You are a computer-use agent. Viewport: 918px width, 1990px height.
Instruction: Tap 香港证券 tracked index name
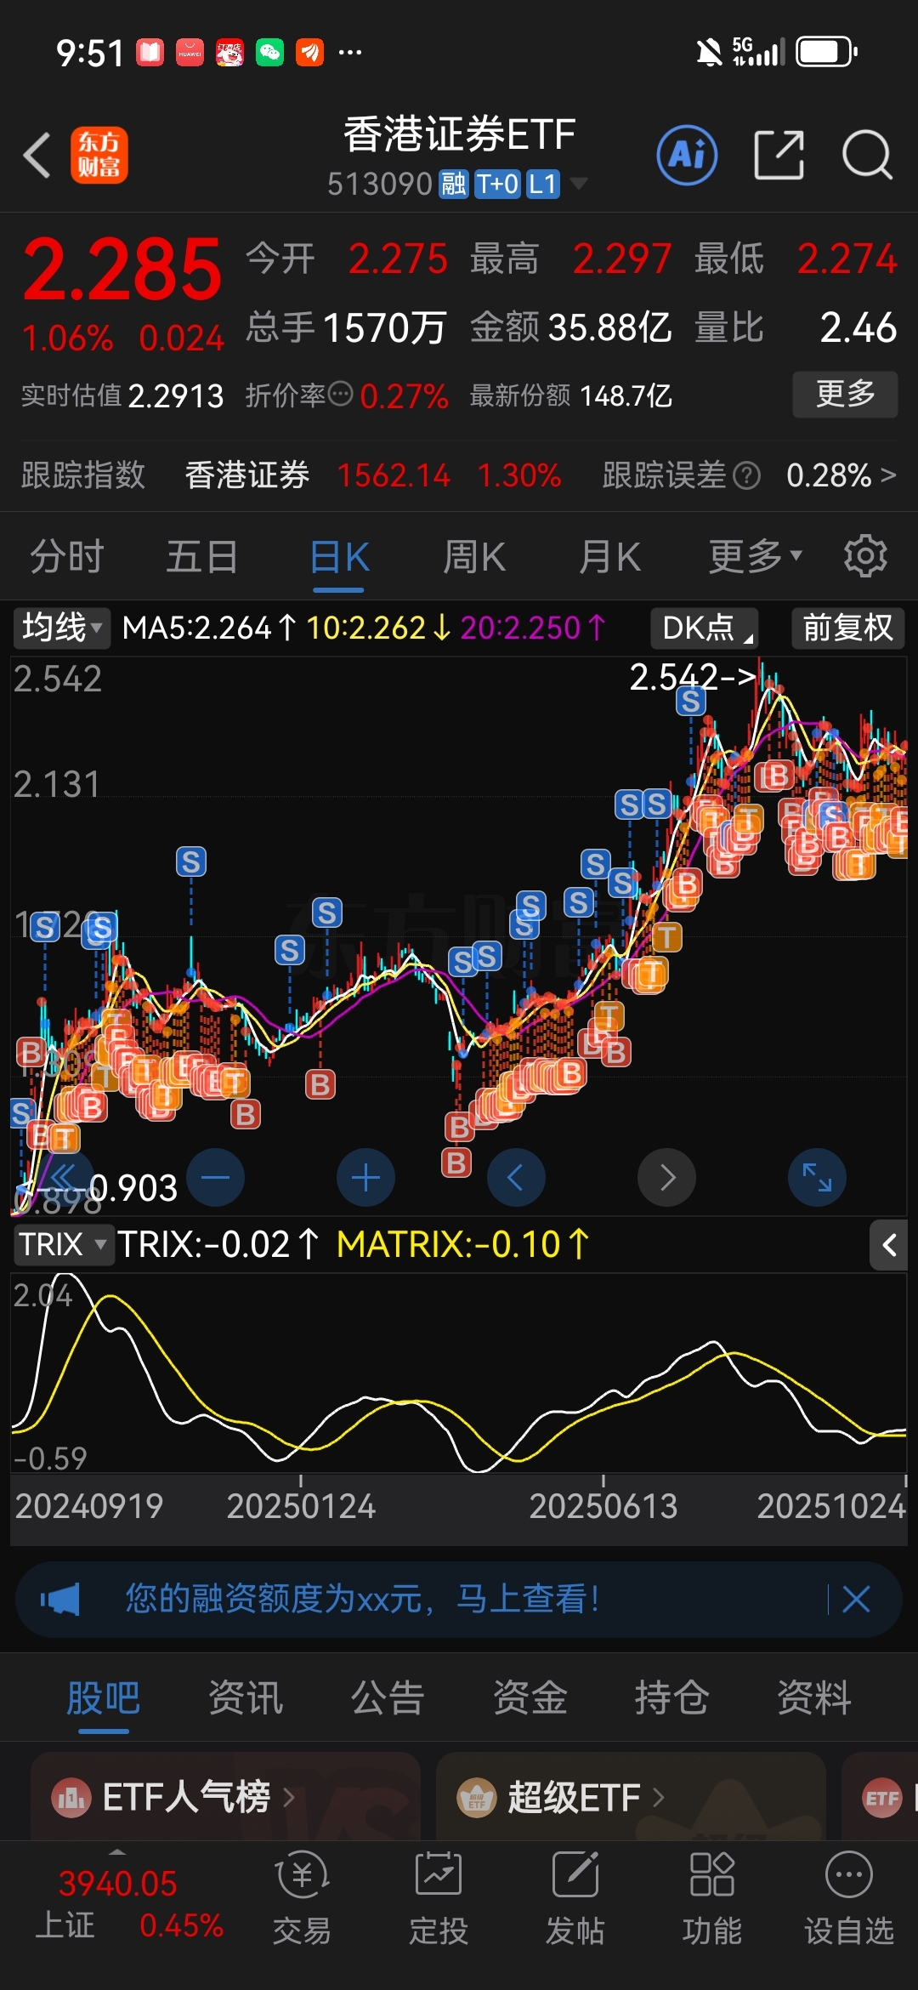tap(247, 475)
